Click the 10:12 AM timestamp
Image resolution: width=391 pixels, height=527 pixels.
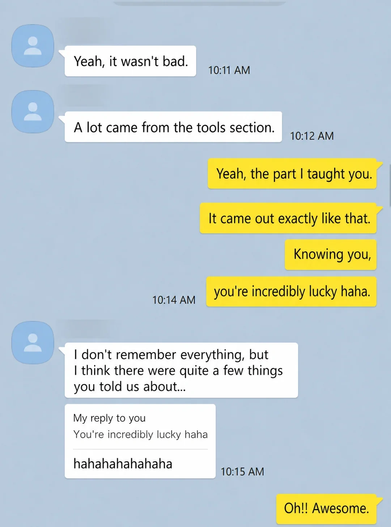(312, 136)
